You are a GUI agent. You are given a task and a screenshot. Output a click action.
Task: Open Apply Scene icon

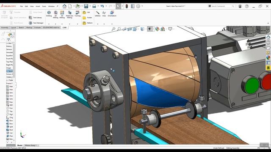tap(163, 29)
